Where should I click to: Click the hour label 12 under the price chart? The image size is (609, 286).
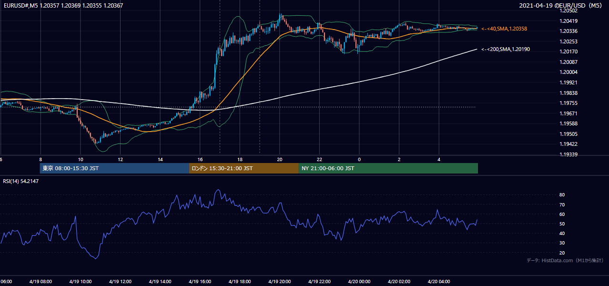coord(120,160)
